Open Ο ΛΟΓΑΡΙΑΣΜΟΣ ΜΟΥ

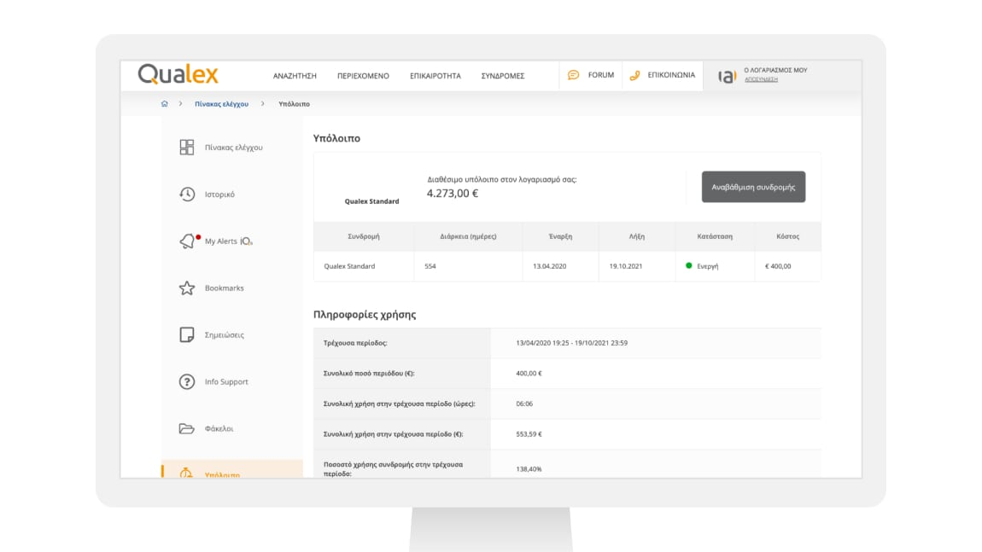[x=775, y=70]
